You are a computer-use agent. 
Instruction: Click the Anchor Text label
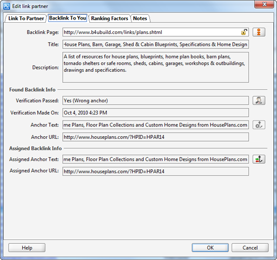pyautogui.click(x=44, y=125)
